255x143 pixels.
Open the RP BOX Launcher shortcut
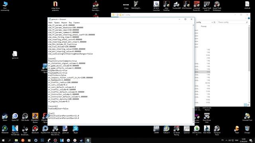[x=156, y=6]
